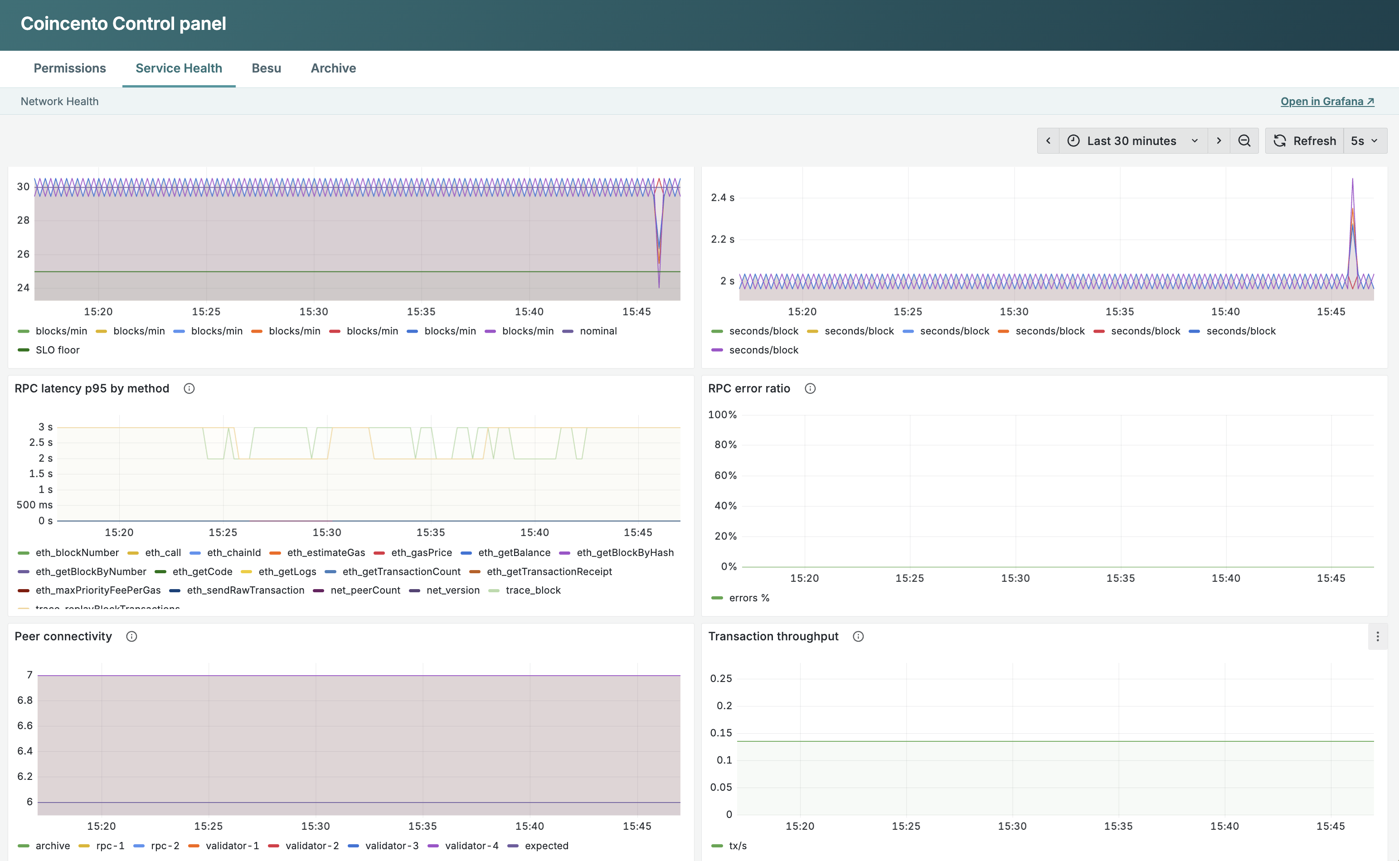Click the time range back arrow
The height and width of the screenshot is (861, 1399).
pyautogui.click(x=1048, y=140)
